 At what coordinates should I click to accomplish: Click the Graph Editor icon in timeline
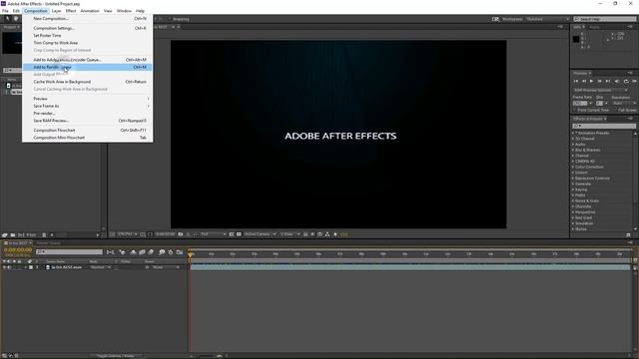point(180,252)
